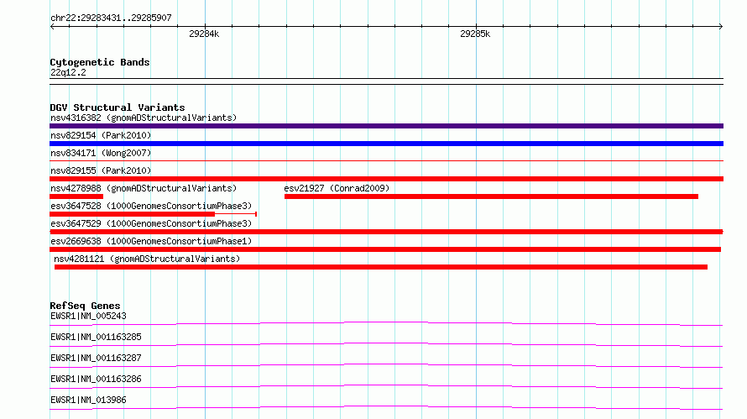This screenshot has height=419, width=747.
Task: Open variant label esv3647529 (1000GenomesConsortiumPhase3)
Action: tap(151, 223)
